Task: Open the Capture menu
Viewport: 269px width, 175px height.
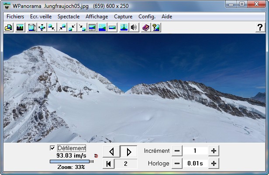Action: click(123, 17)
